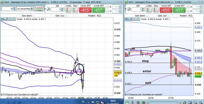Increase the timeframe value stepper from 12
204x104 pixels.
point(15,8)
